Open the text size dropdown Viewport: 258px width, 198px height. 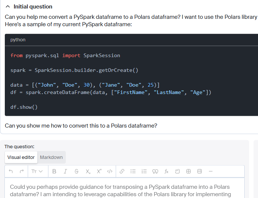click(37, 171)
